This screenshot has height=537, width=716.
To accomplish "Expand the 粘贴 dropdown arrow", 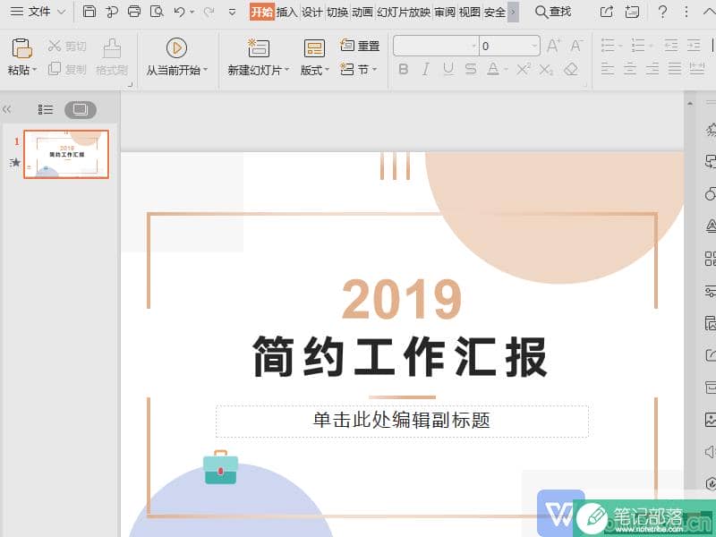I will point(34,70).
